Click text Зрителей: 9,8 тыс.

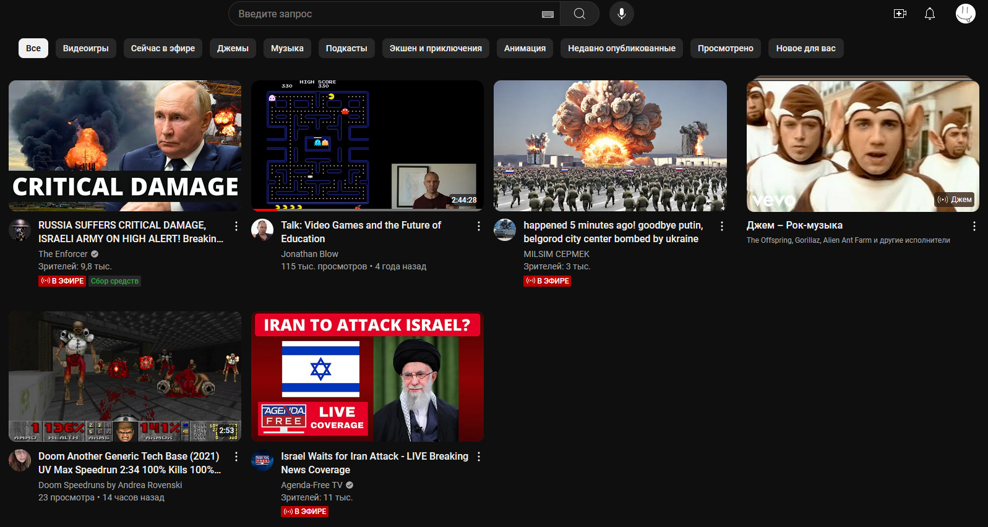click(x=75, y=266)
